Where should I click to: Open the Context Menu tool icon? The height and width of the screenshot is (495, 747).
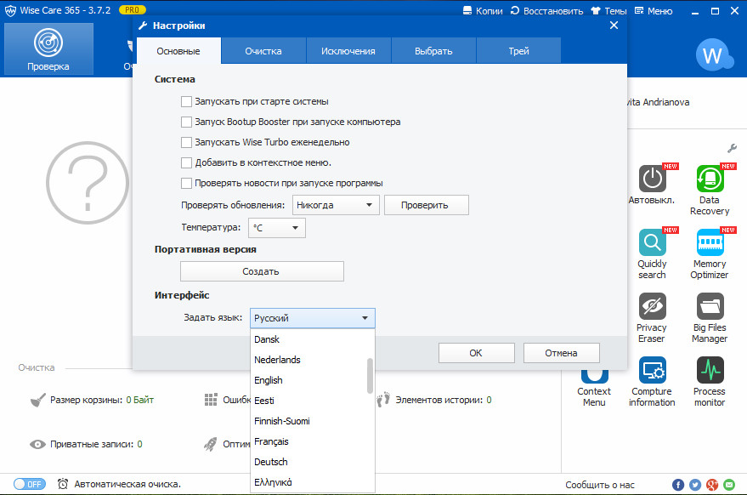click(x=595, y=376)
